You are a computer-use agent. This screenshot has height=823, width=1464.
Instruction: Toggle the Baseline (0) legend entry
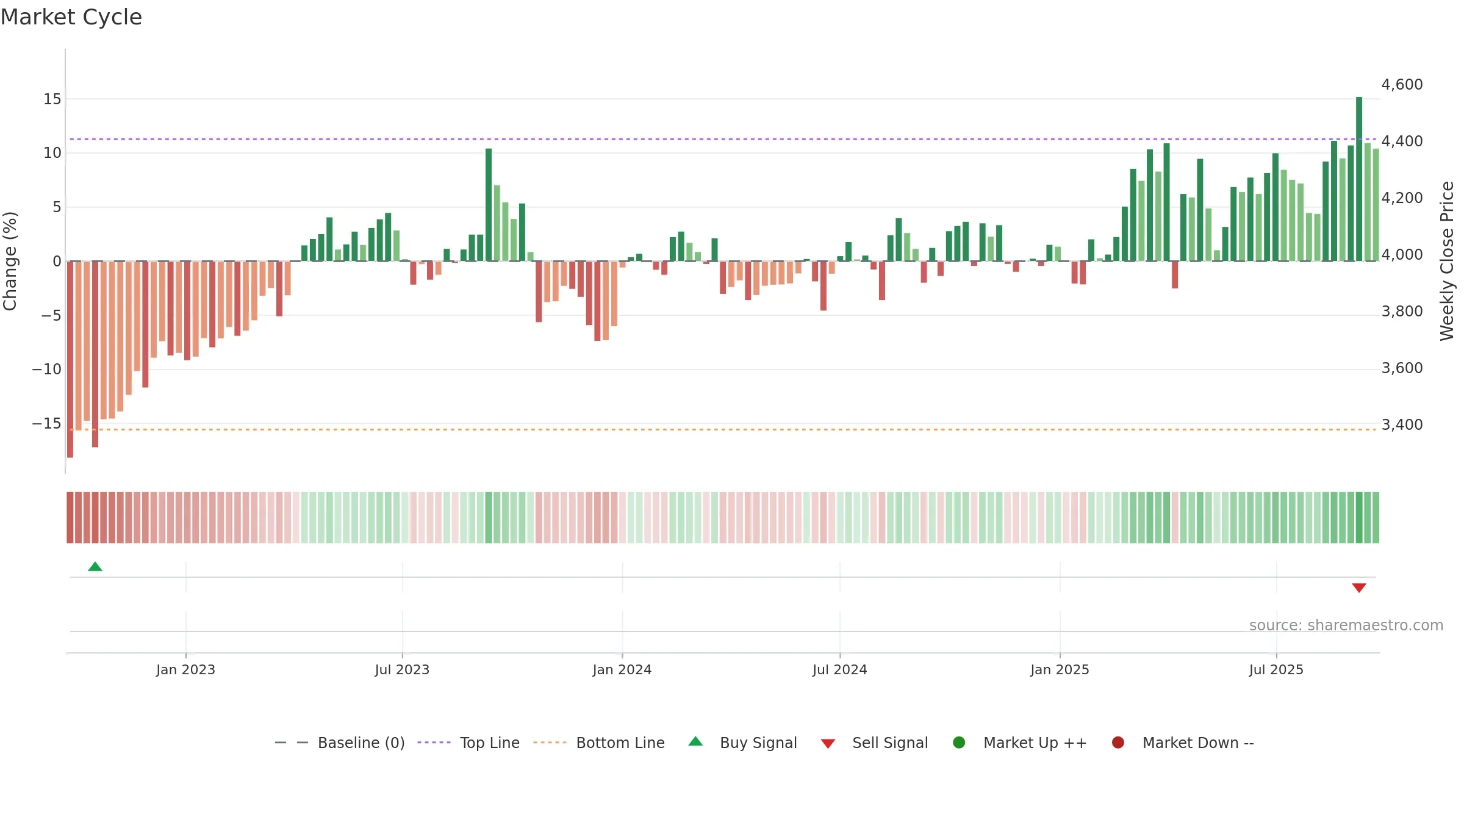click(x=340, y=743)
